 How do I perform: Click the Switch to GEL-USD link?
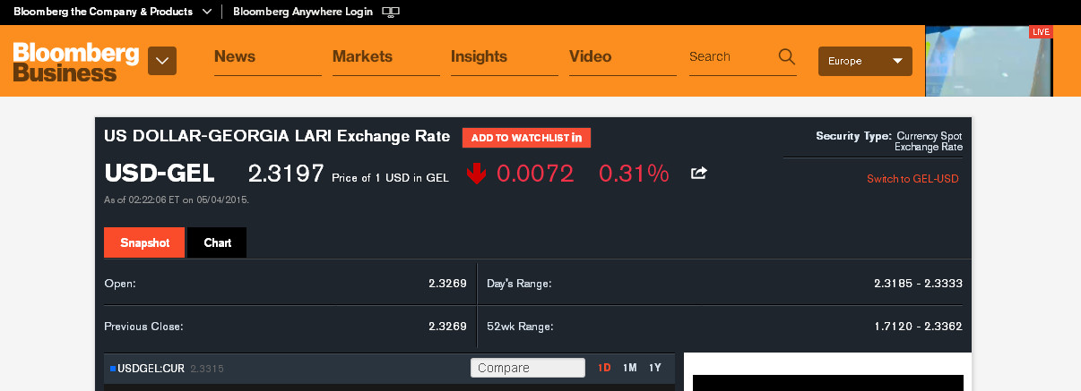click(x=912, y=179)
